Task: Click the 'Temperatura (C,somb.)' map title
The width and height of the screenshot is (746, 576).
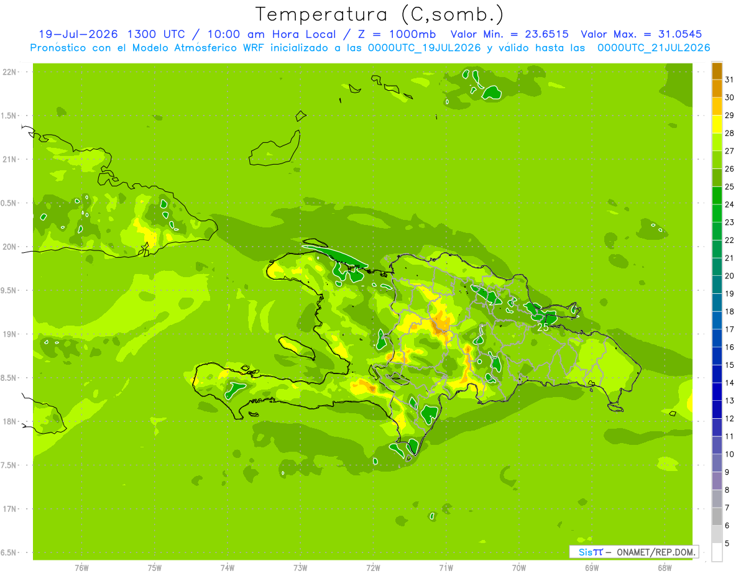Action: [x=379, y=14]
